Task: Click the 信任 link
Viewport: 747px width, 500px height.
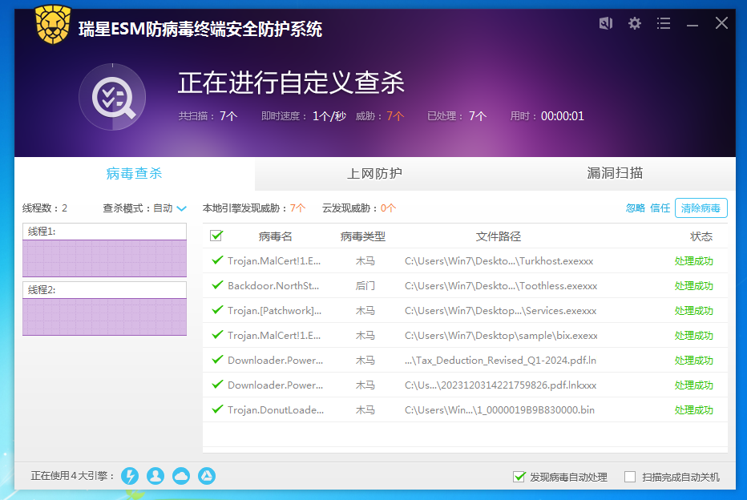Action: point(660,208)
